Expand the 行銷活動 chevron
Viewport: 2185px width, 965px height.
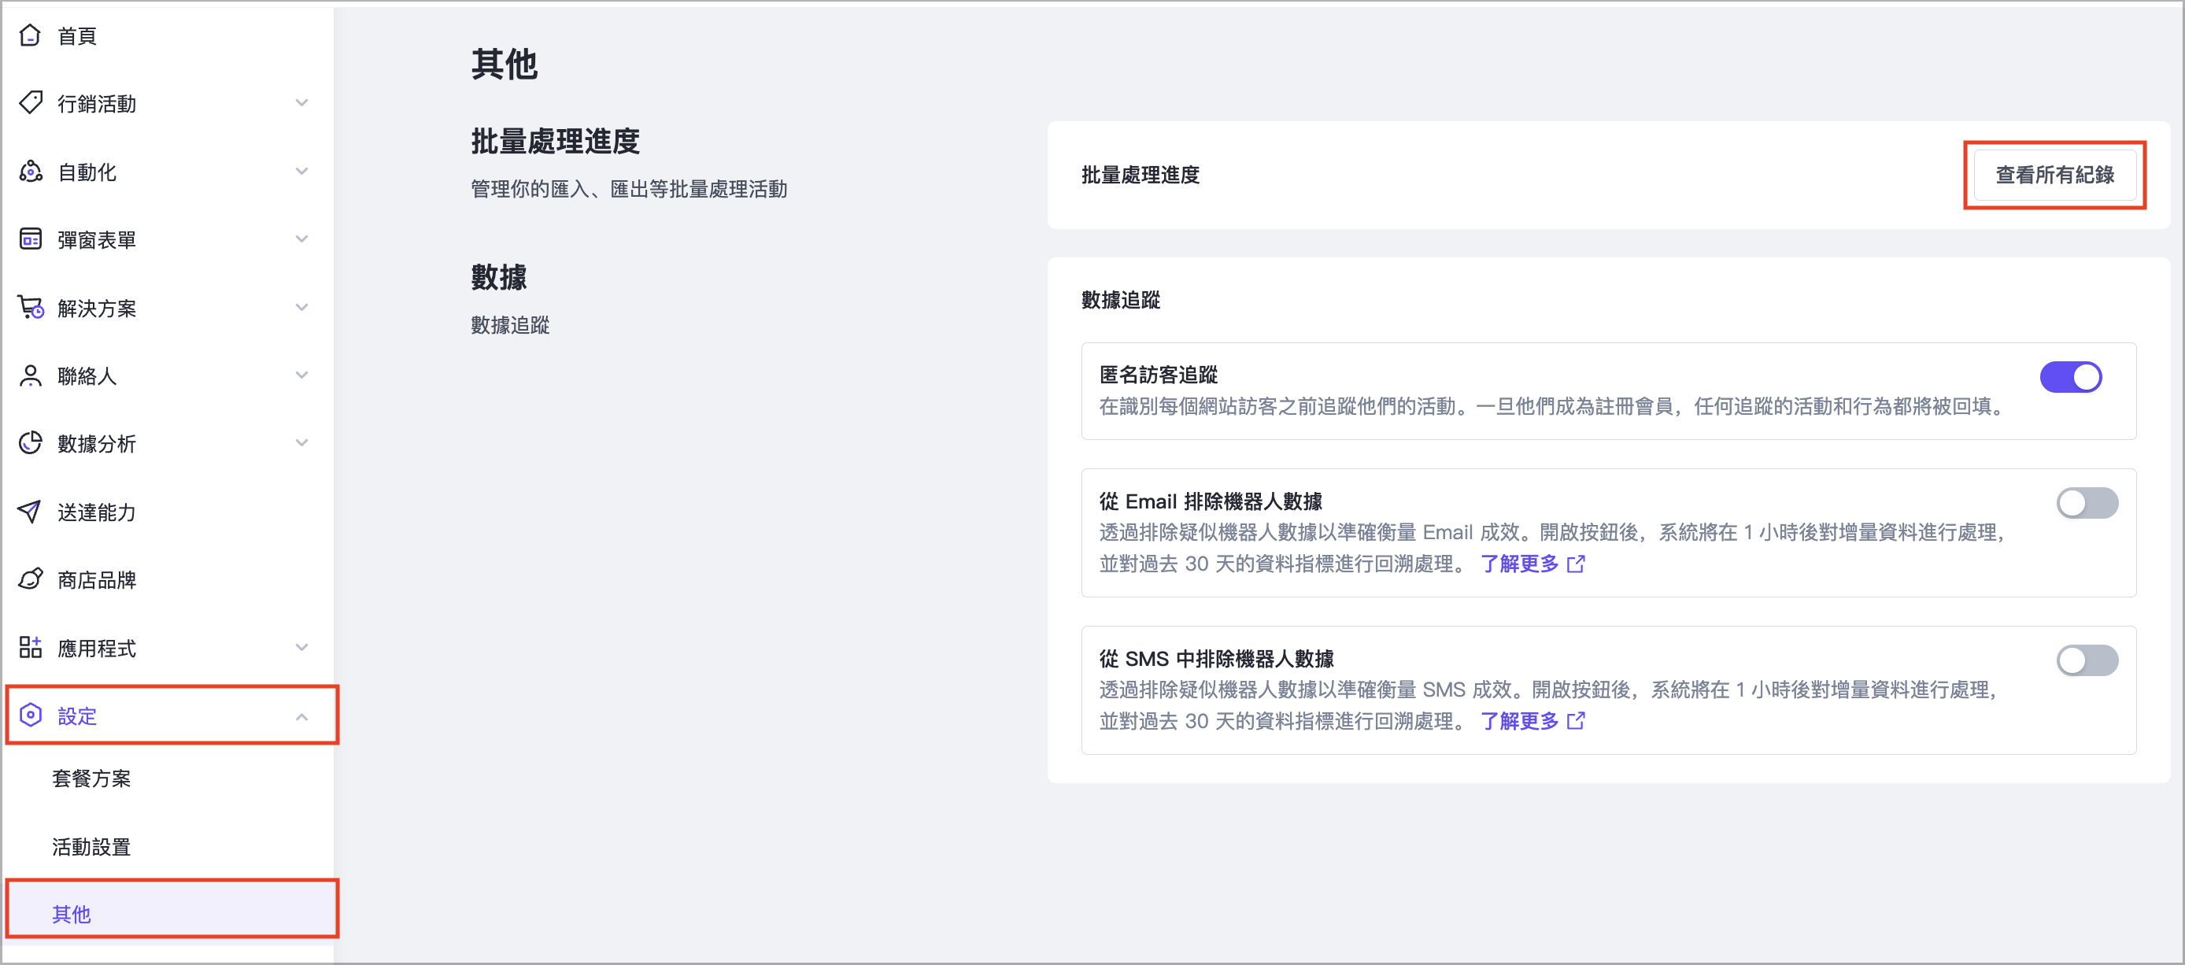(301, 102)
